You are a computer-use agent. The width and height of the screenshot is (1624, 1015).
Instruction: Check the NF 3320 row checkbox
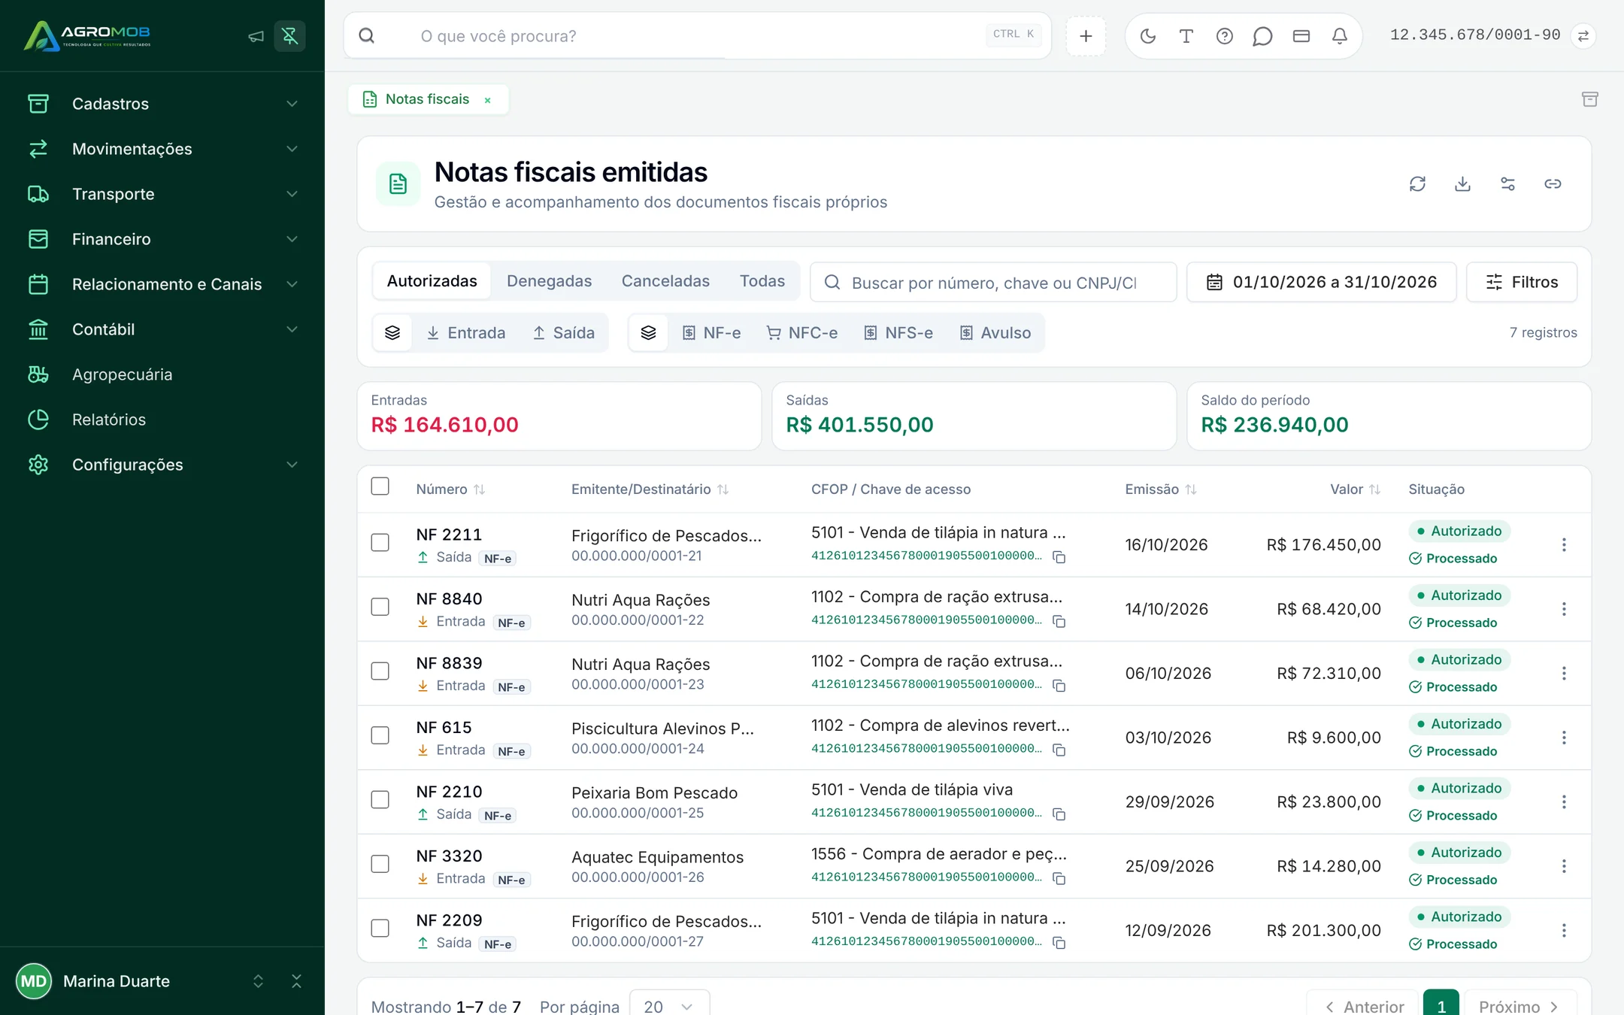380,864
